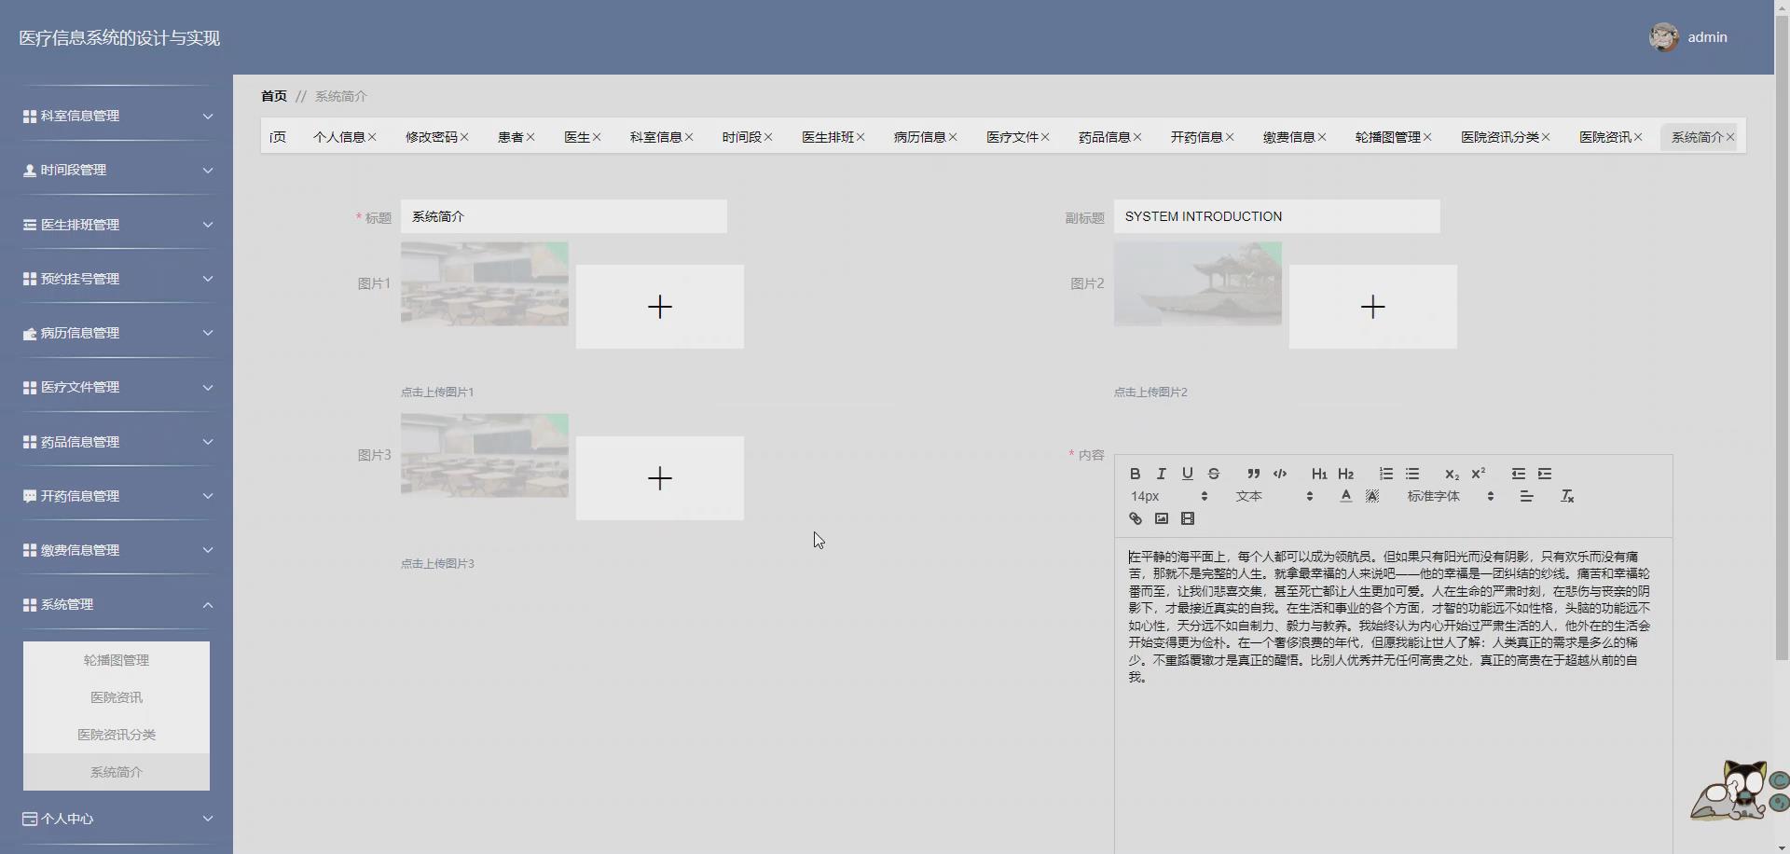Viewport: 1790px width, 854px height.
Task: Edit the 标题 title input field
Action: [563, 215]
